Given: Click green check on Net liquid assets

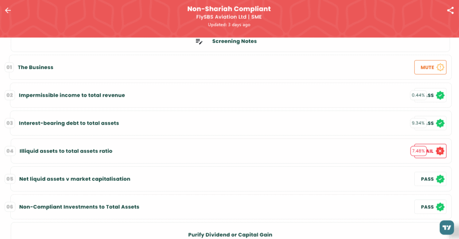Looking at the screenshot, I should pyautogui.click(x=440, y=179).
